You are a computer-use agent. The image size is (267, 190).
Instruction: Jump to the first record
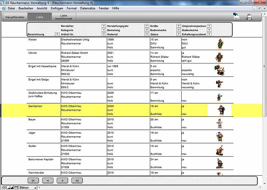click(x=33, y=181)
